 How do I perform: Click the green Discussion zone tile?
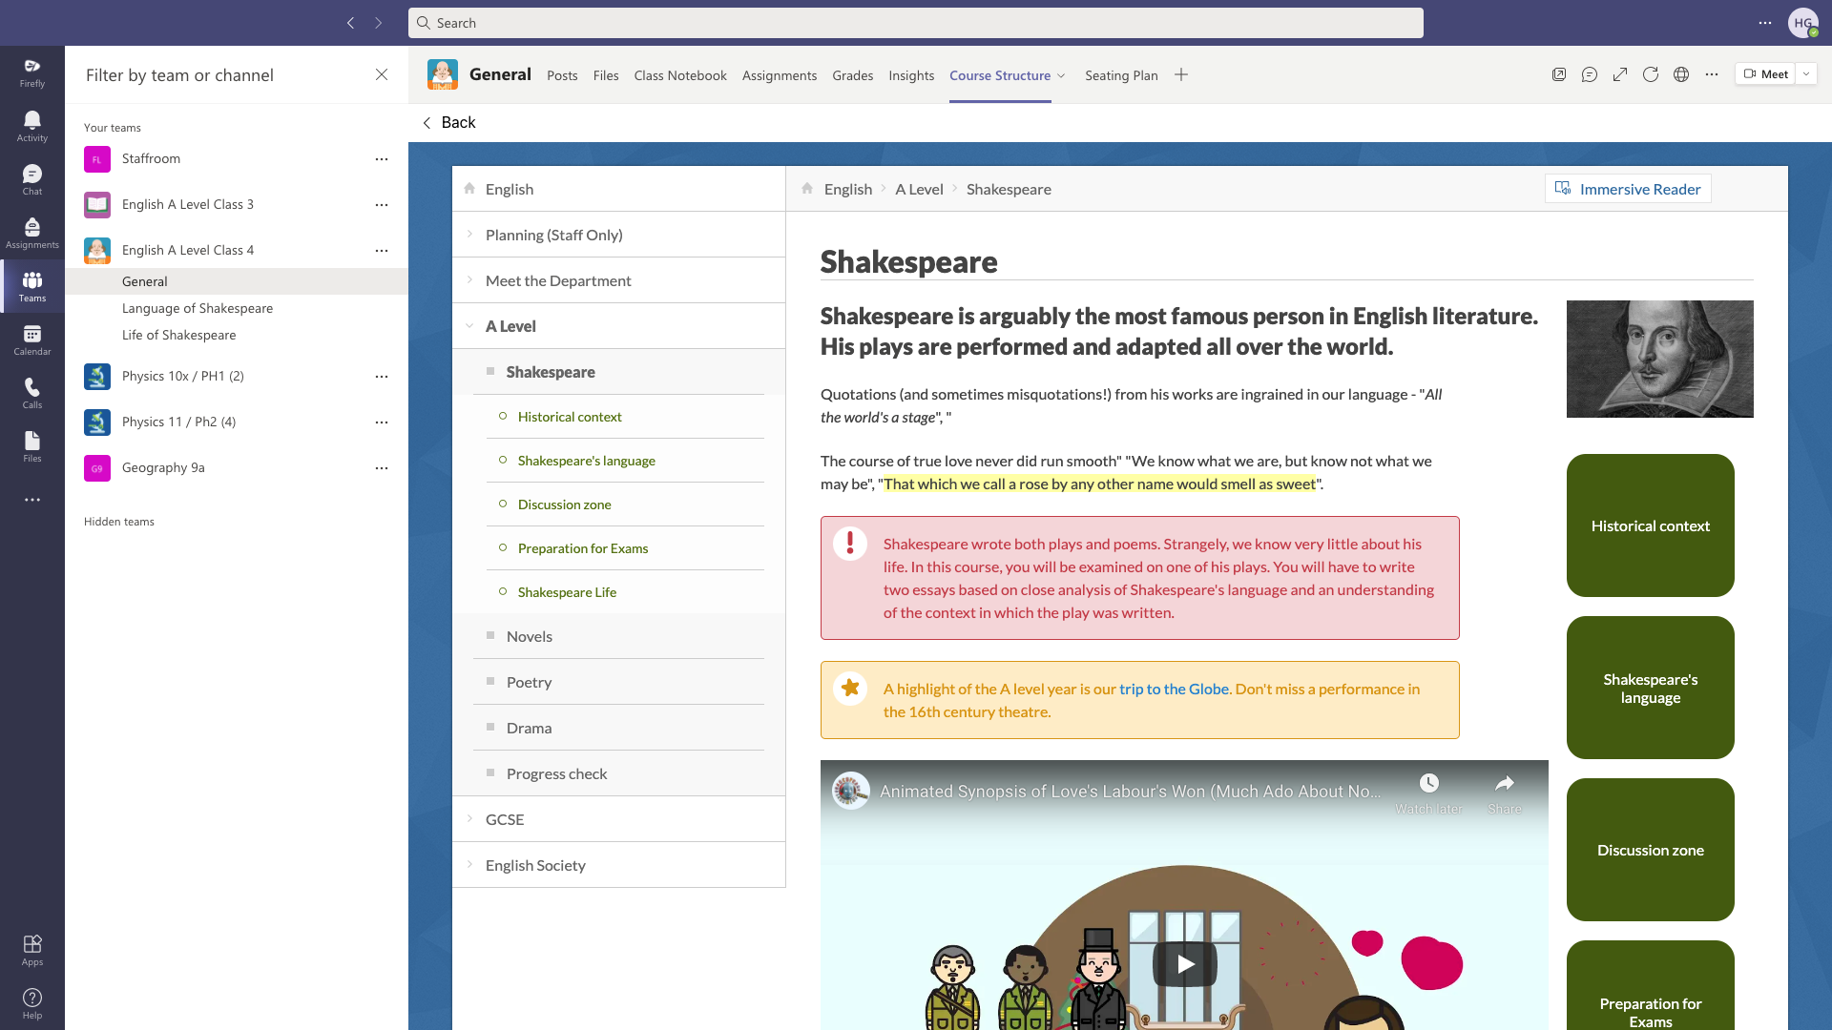click(1650, 850)
